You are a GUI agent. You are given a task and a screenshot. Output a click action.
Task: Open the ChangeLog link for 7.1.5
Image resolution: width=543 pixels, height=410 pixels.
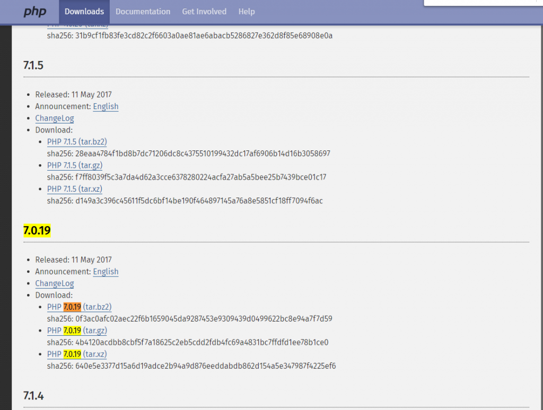(55, 118)
